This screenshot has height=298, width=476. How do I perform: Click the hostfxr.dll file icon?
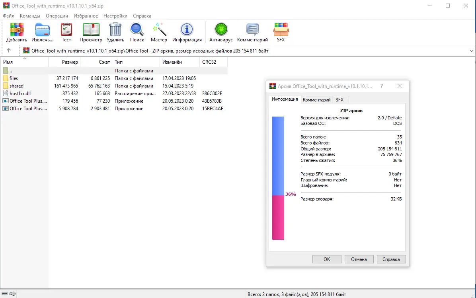tap(6, 93)
